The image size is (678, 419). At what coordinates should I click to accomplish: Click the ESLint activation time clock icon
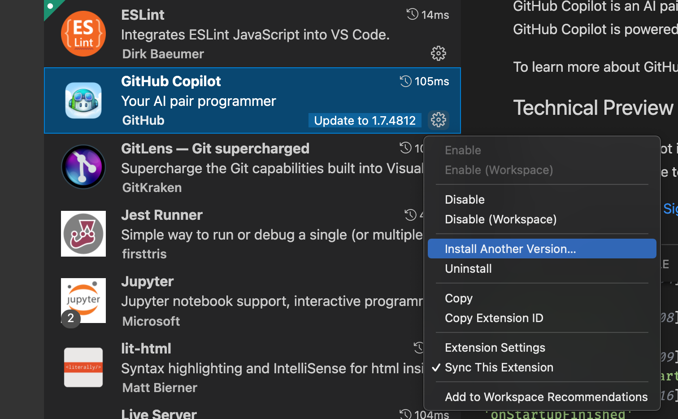click(413, 14)
